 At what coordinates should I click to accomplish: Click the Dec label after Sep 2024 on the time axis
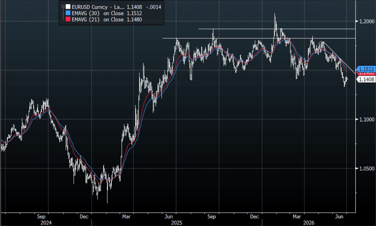tap(84, 216)
